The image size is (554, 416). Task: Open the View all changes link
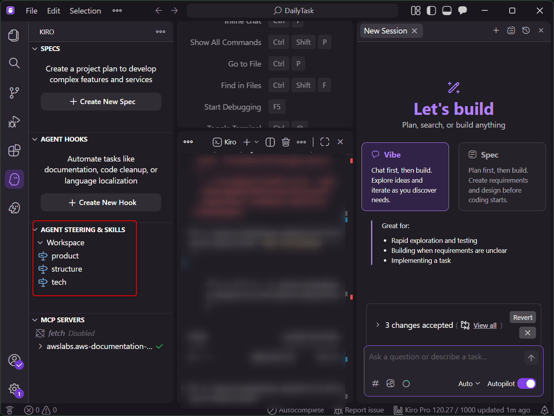[x=485, y=325]
